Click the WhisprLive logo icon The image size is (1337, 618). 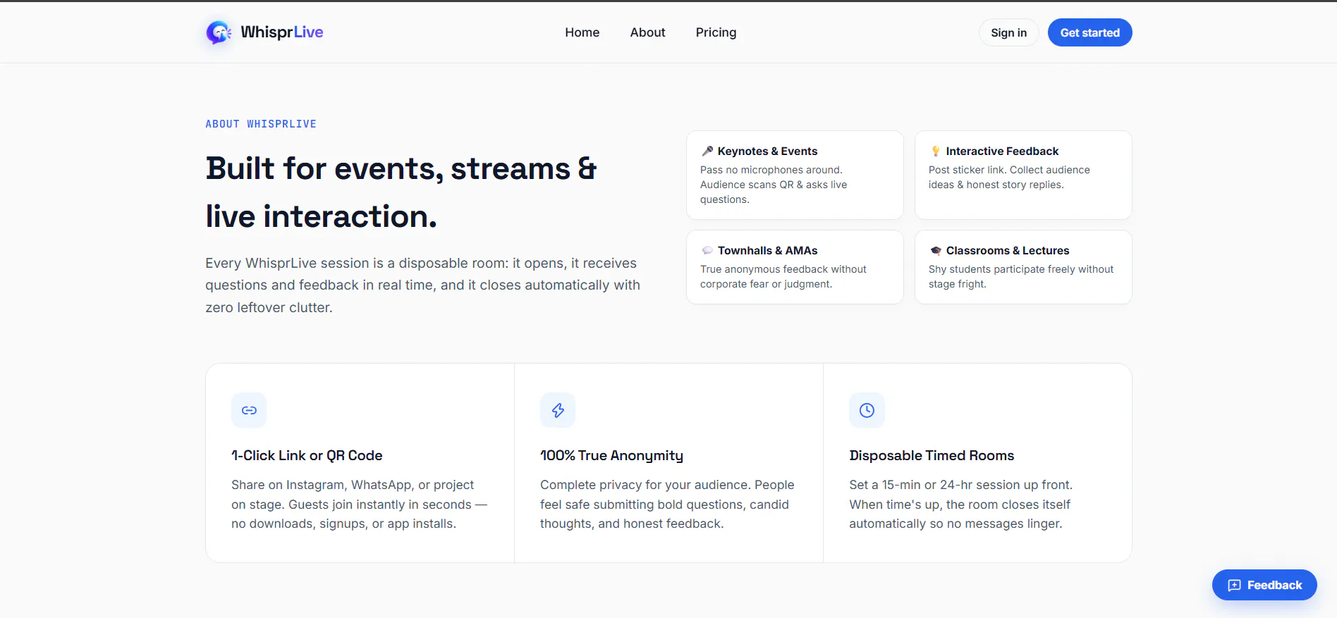[x=219, y=32]
